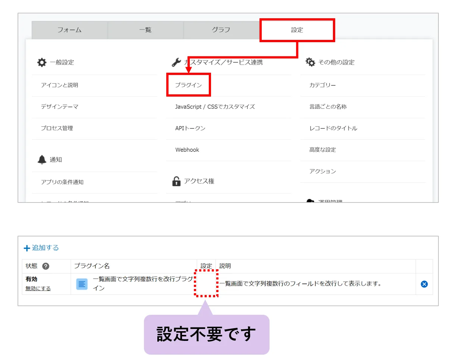450x364 pixels.
Task: Click the 一般設定 section heading
Action: pyautogui.click(x=62, y=62)
